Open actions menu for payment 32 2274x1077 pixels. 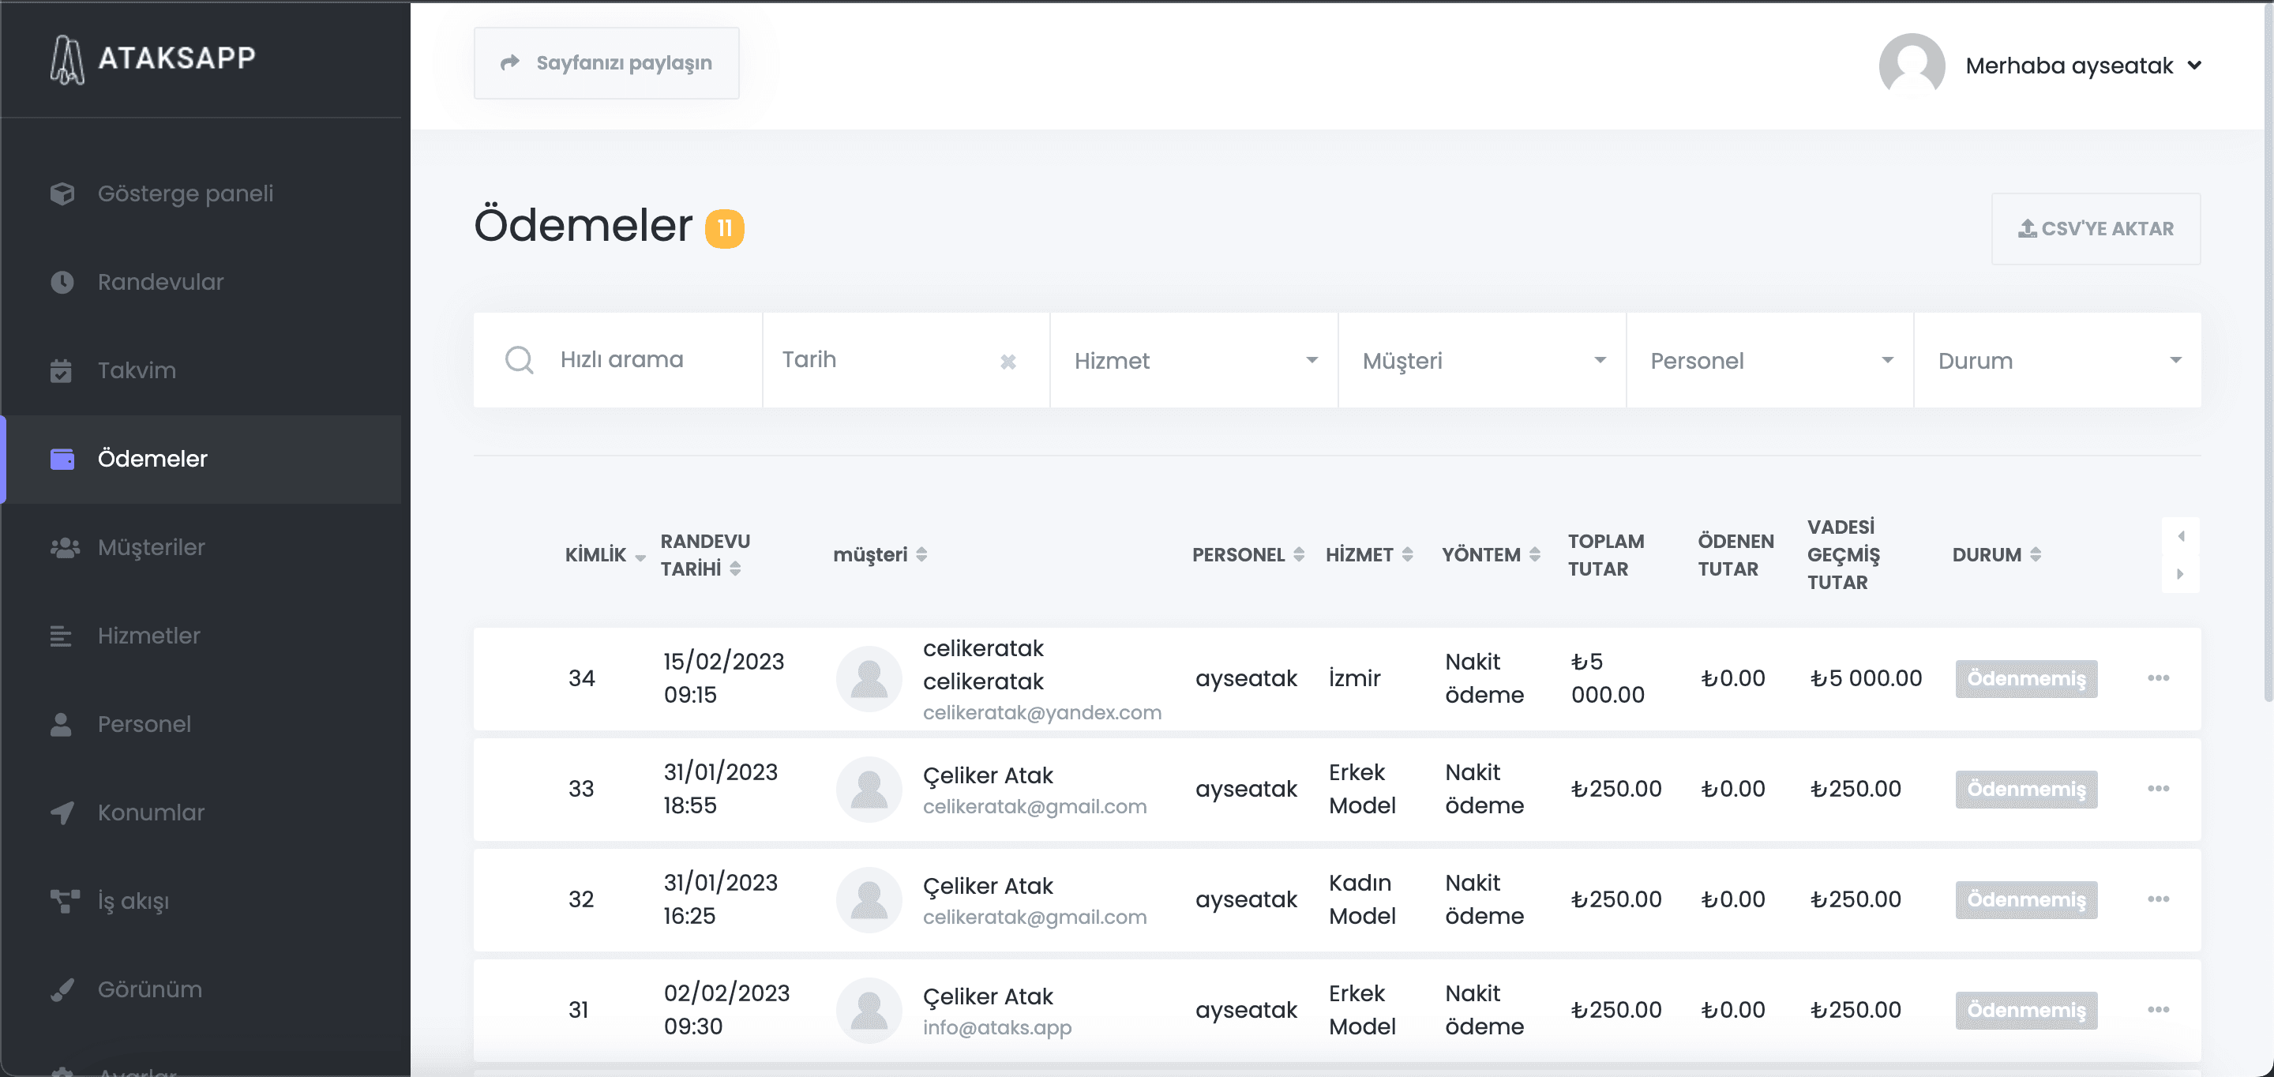pyautogui.click(x=2157, y=899)
